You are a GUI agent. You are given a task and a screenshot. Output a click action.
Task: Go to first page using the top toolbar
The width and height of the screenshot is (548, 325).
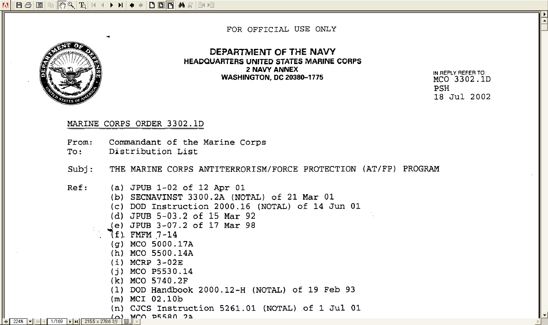(94, 5)
